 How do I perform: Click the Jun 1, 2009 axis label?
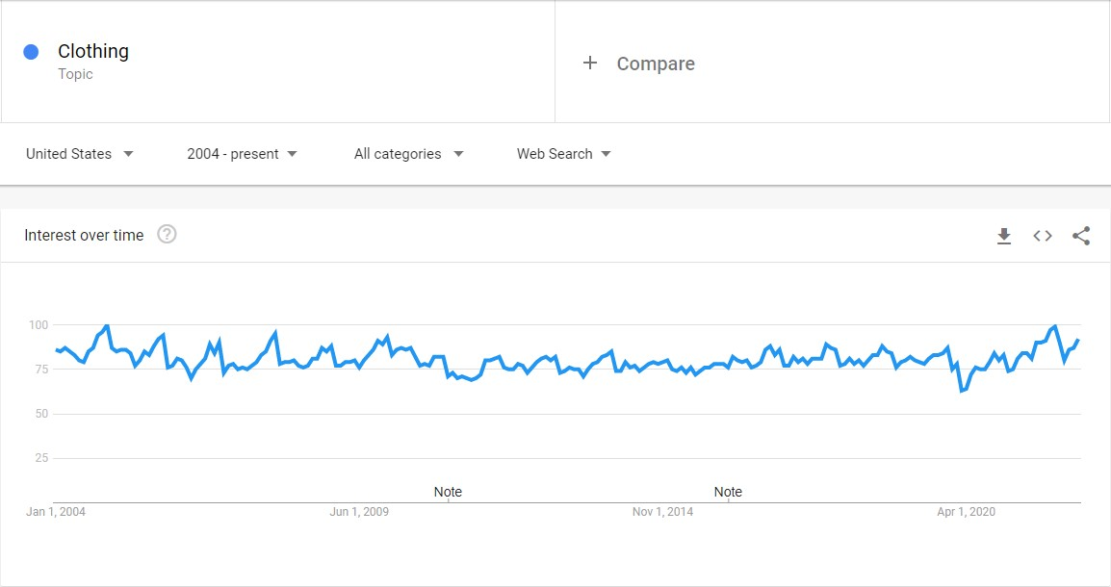point(359,511)
